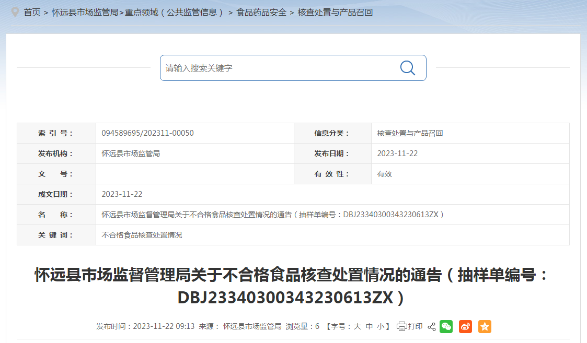The image size is (587, 343).
Task: Click the printer 打印 icon
Action: [401, 326]
